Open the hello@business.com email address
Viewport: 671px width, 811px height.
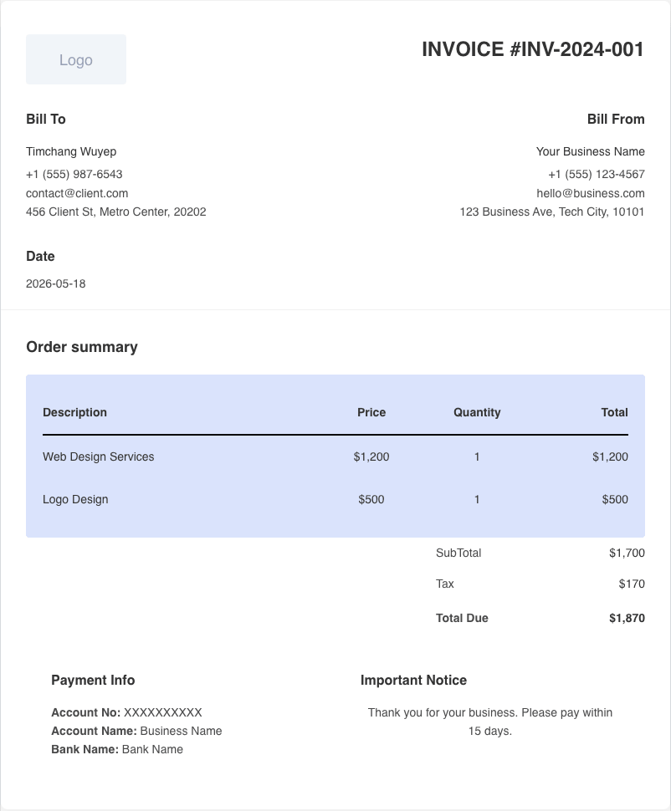point(590,193)
